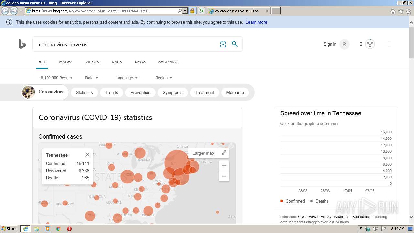Viewport: 414px width, 233px height.
Task: Click the magnifier search icon
Action: point(235,44)
